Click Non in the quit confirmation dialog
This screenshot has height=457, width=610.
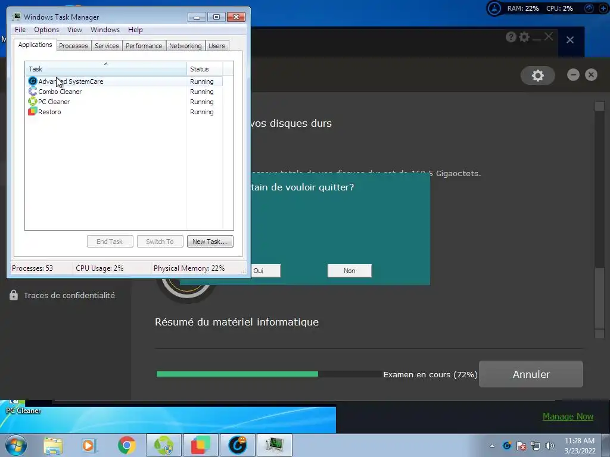pos(349,271)
